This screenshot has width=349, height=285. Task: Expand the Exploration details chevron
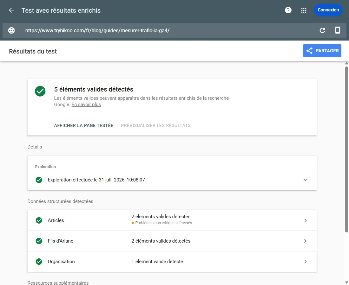[x=305, y=180]
